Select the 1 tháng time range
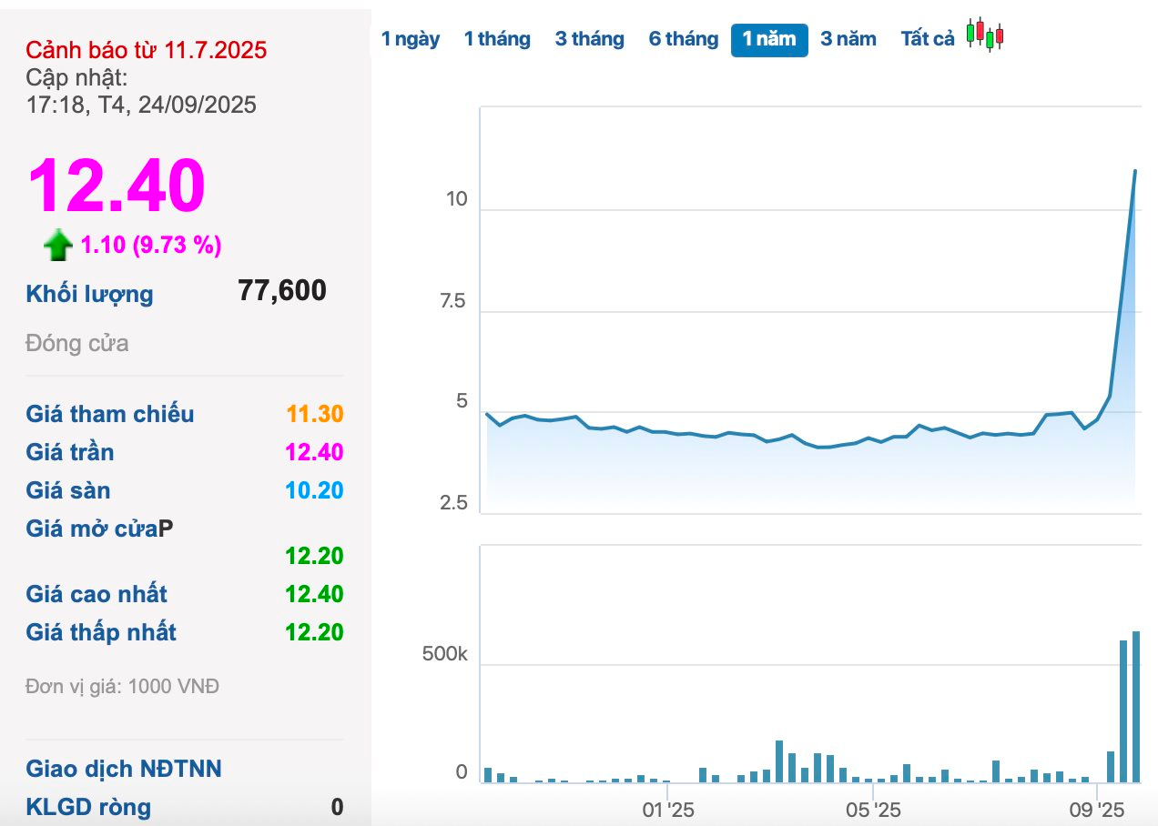This screenshot has height=826, width=1158. coord(497,39)
